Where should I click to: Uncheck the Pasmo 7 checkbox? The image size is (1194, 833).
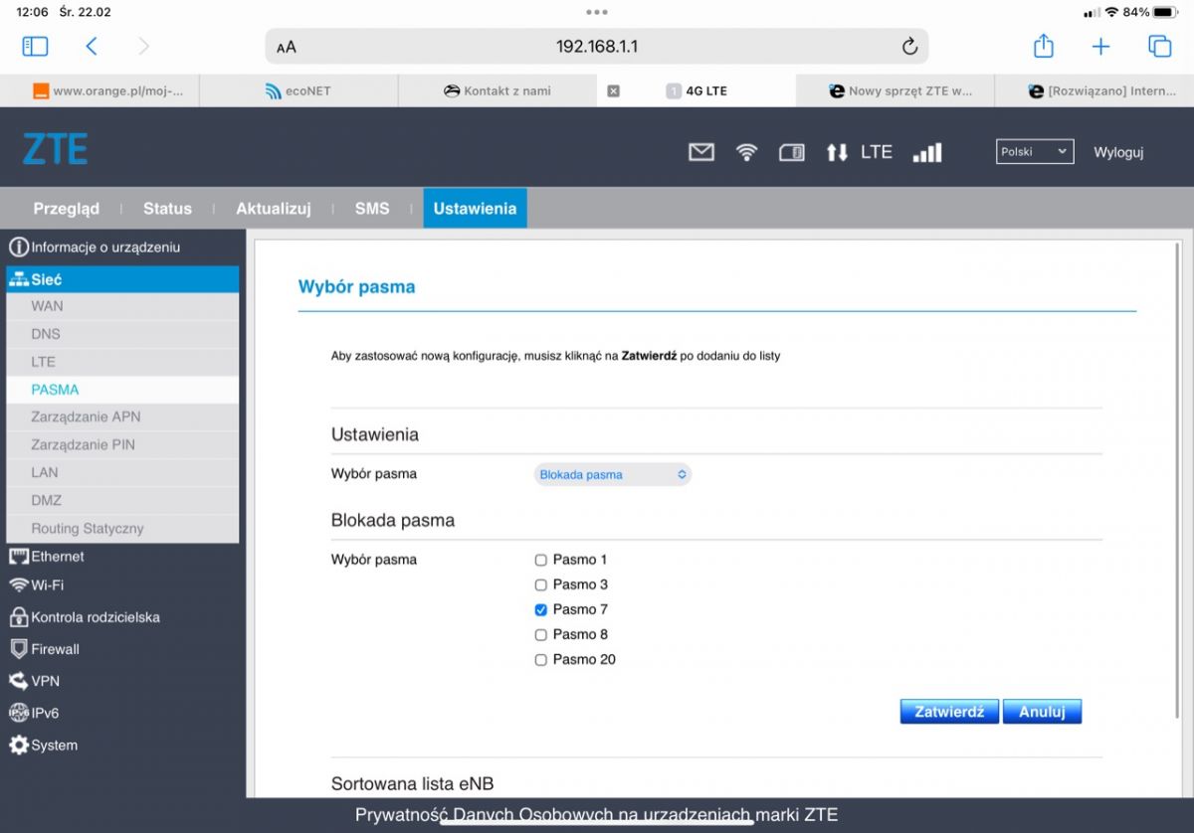tap(541, 609)
